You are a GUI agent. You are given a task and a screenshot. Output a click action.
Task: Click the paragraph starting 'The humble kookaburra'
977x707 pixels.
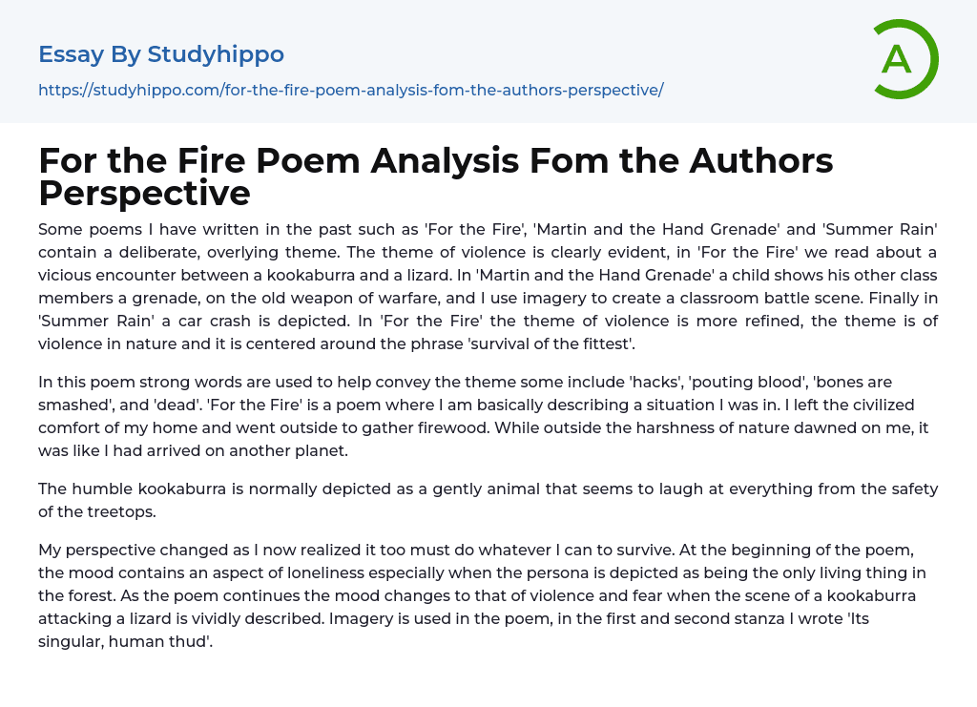tap(488, 500)
